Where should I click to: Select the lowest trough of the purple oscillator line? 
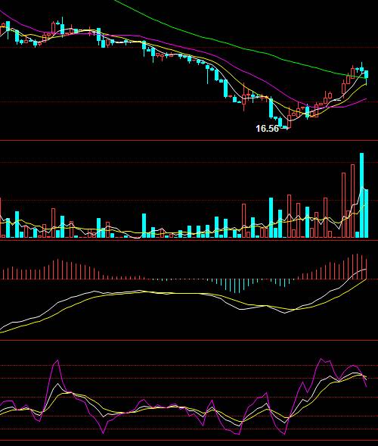(x=284, y=435)
